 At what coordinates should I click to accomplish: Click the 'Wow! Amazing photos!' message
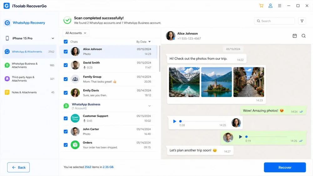[x=273, y=111]
